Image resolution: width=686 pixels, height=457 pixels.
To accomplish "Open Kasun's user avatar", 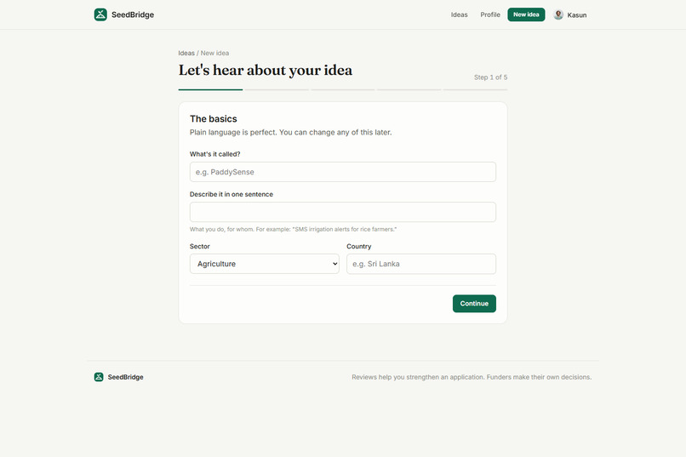I will pos(558,14).
